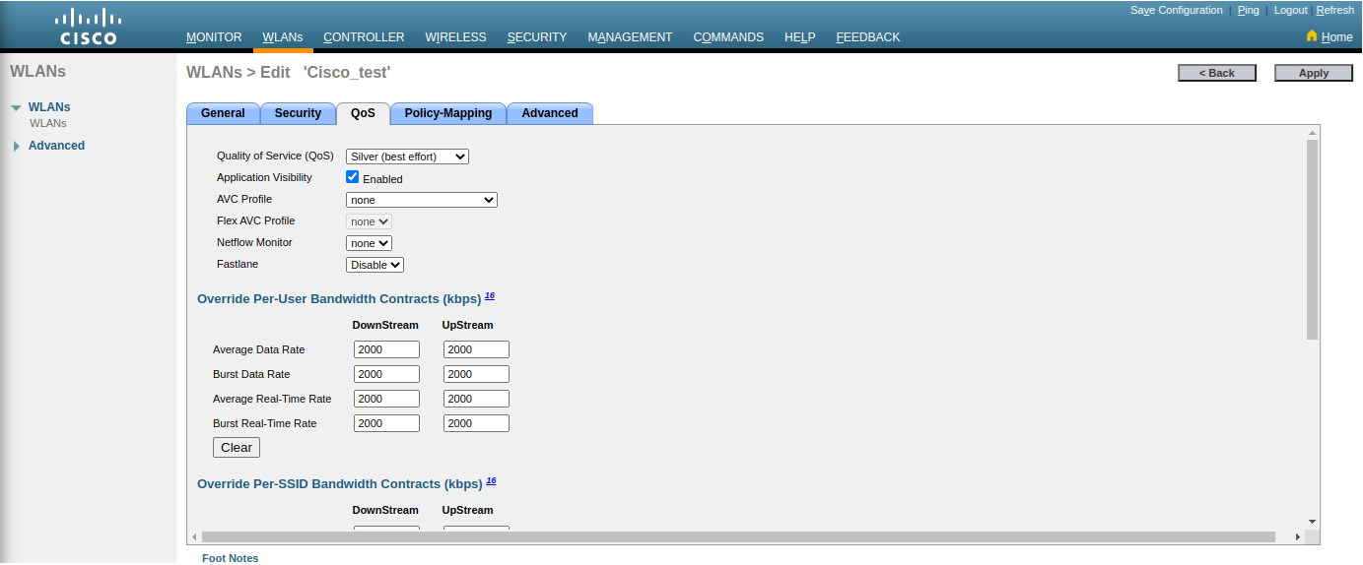Click Foot Notes heading
This screenshot has height=565, width=1363.
pyautogui.click(x=230, y=558)
